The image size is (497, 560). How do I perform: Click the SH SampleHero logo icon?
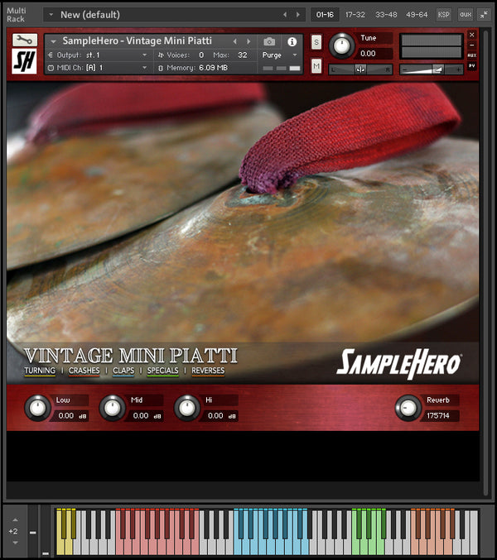[24, 61]
